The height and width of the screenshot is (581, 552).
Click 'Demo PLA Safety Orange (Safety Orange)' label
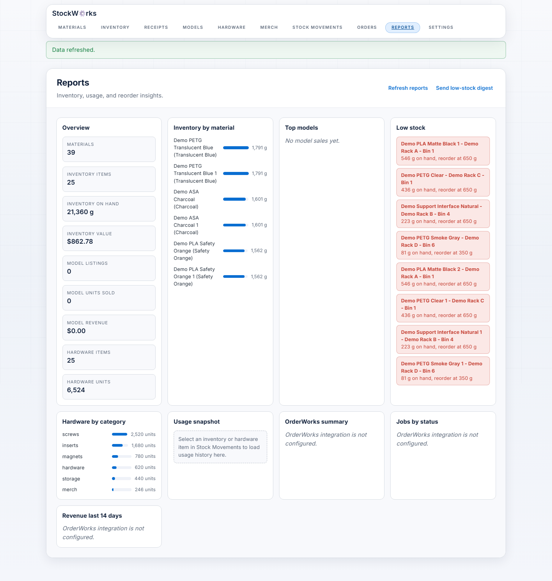click(194, 251)
